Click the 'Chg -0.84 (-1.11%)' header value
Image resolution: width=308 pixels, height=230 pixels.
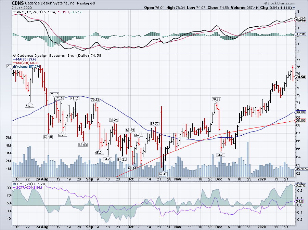click(x=276, y=8)
